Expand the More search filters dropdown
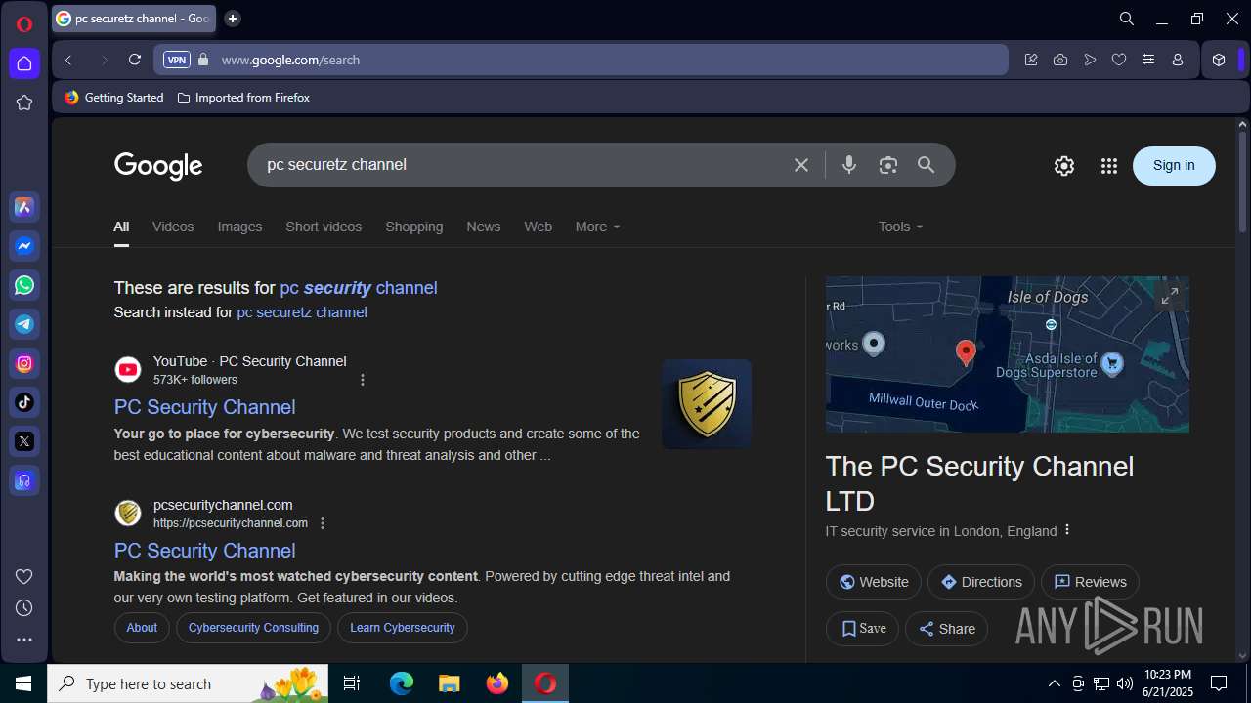Viewport: 1251px width, 703px height. pos(597,227)
